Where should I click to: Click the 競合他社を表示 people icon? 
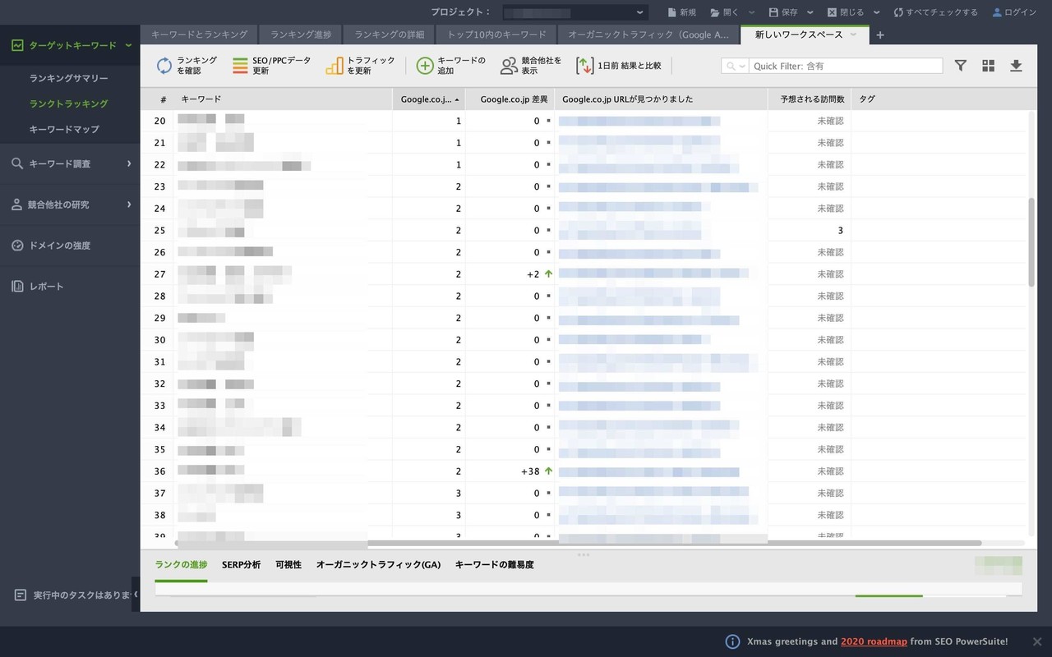[509, 66]
